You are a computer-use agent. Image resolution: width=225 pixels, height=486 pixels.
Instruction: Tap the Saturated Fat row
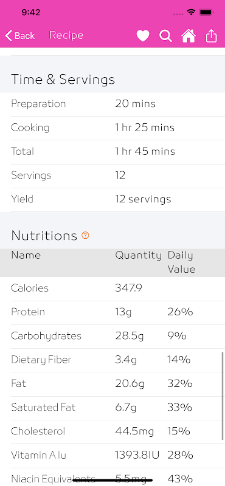click(118, 408)
